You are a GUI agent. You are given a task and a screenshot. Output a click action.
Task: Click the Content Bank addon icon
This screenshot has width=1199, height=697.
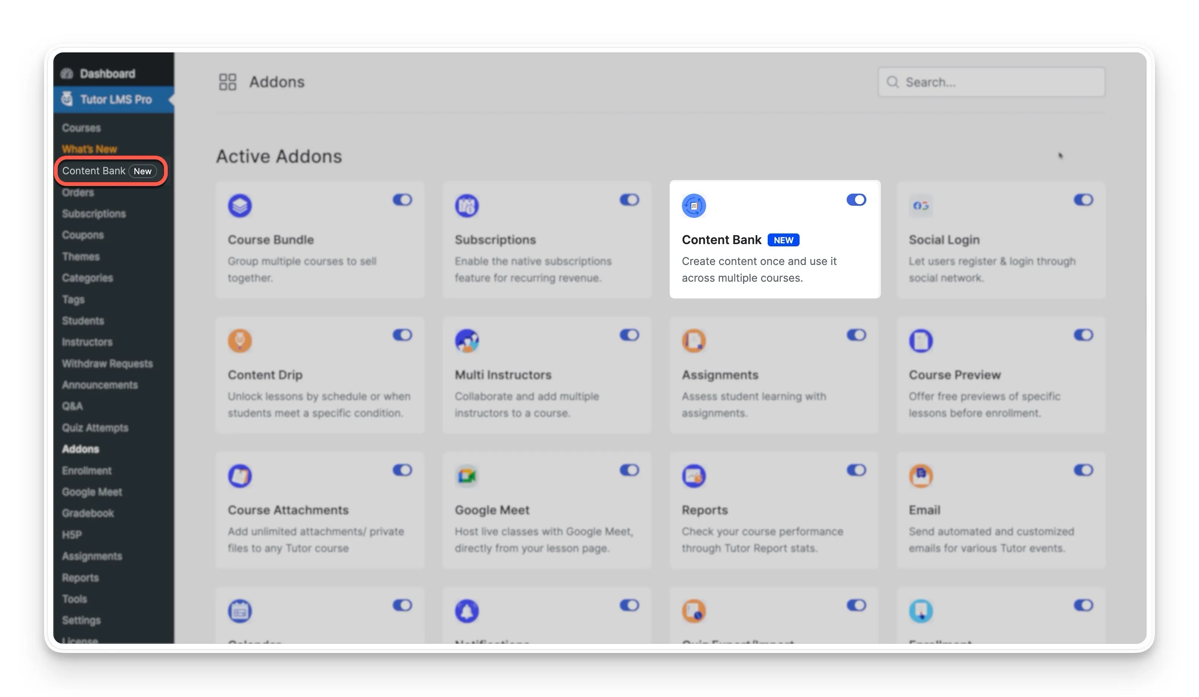pyautogui.click(x=694, y=205)
